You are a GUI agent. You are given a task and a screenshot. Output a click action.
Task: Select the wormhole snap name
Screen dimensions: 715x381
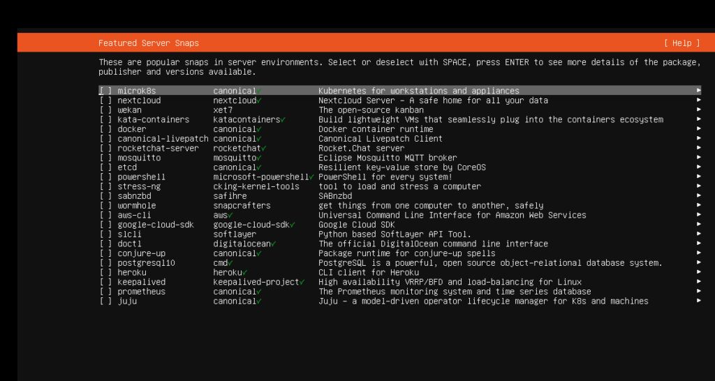click(x=137, y=206)
